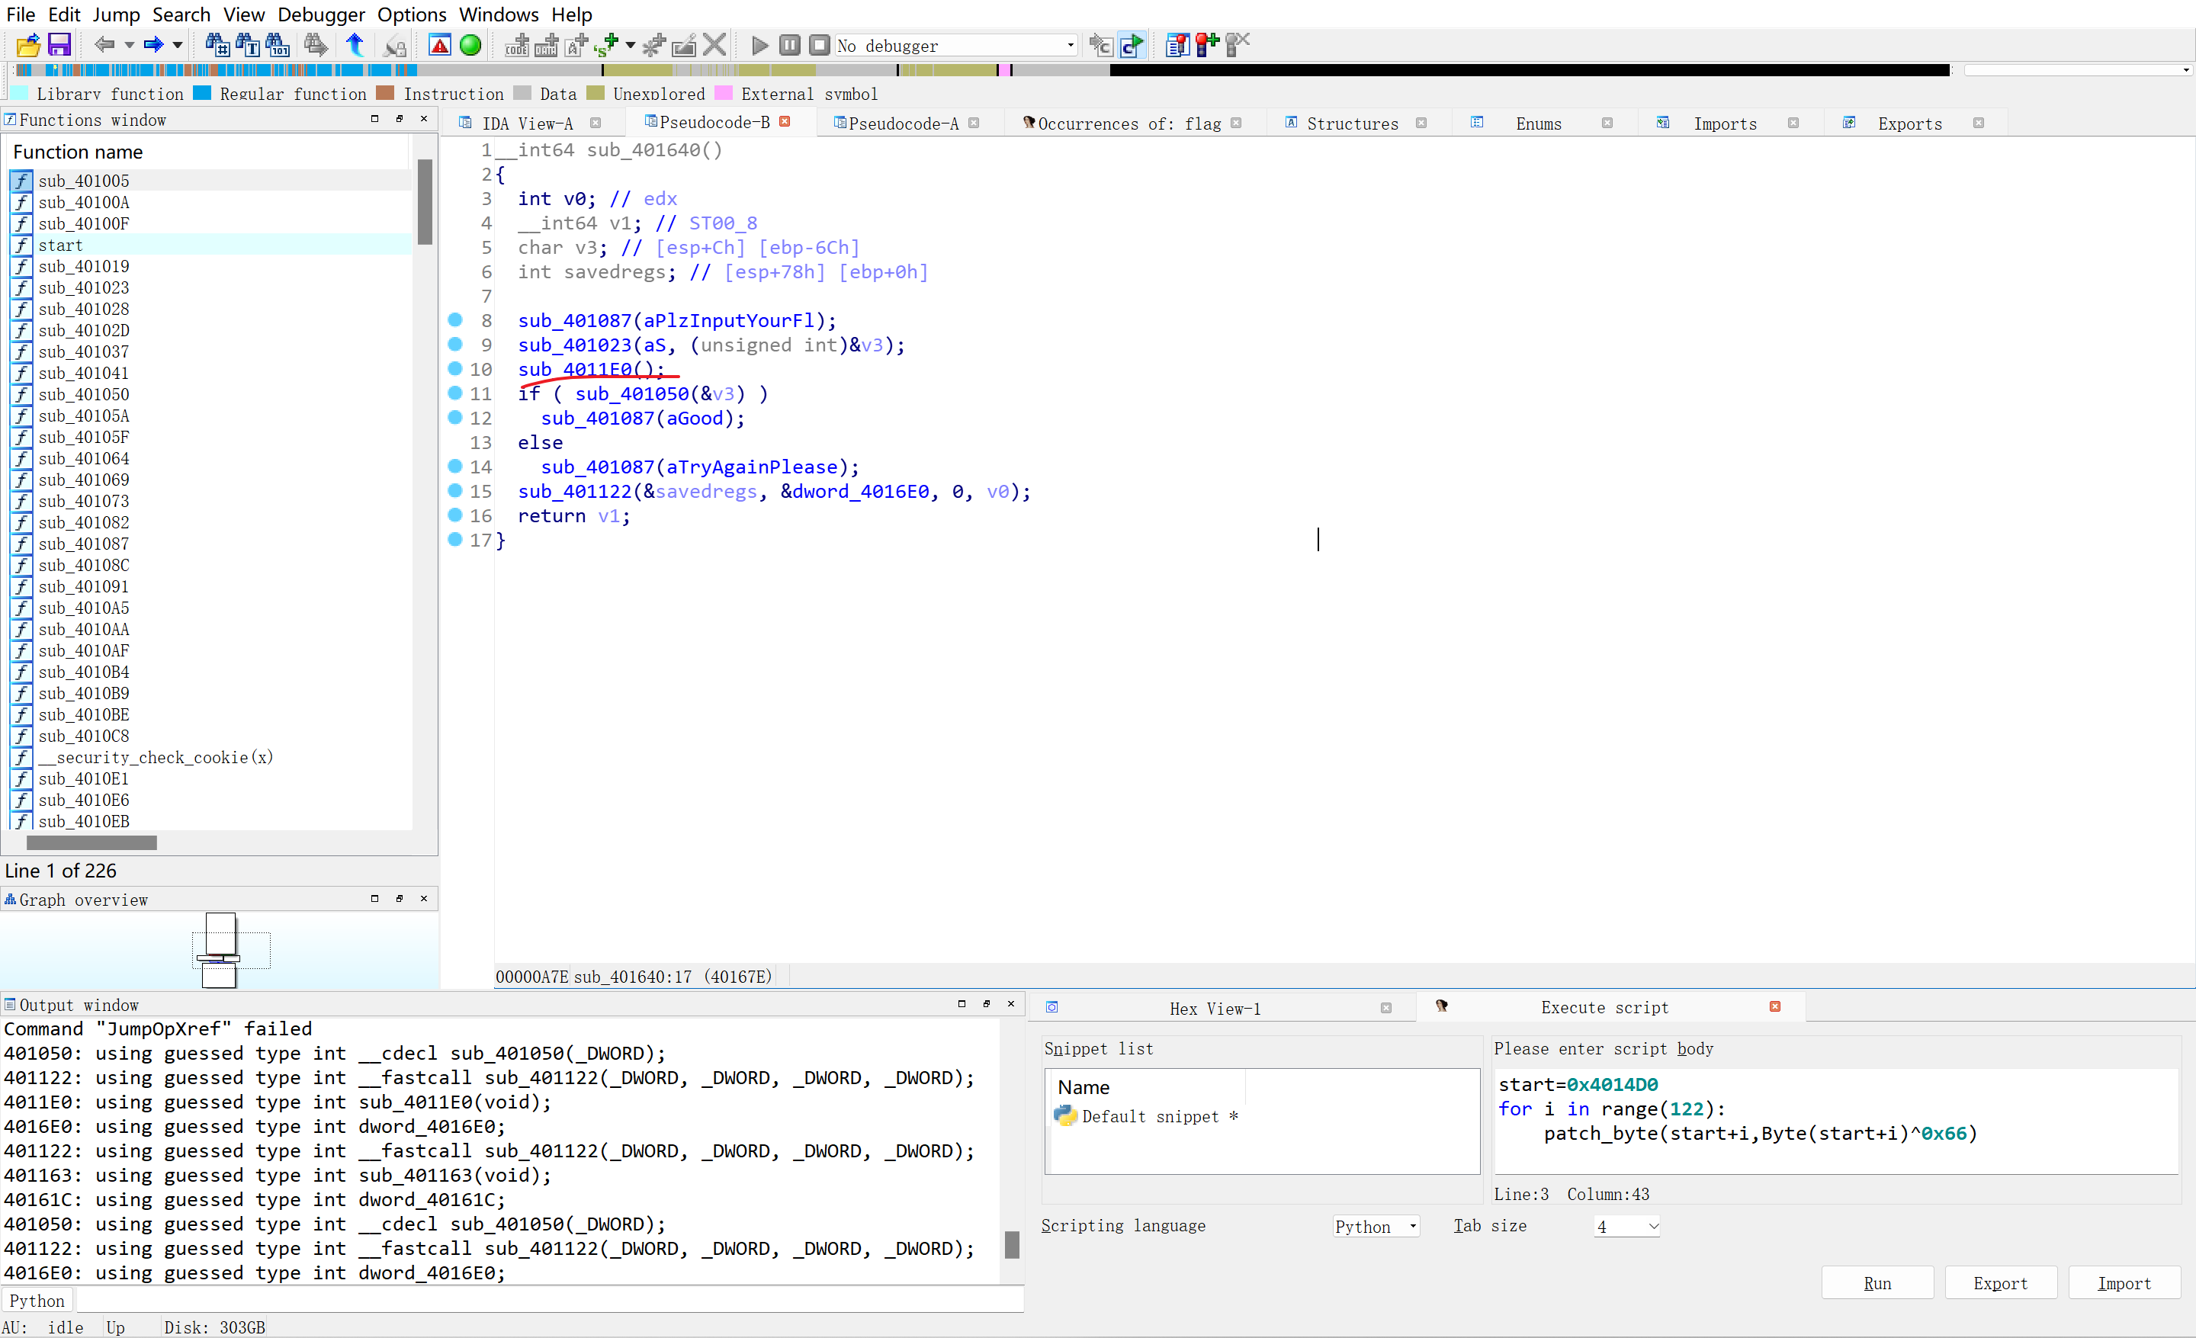Click the Open file toolbar icon
This screenshot has width=2196, height=1338.
(x=27, y=44)
